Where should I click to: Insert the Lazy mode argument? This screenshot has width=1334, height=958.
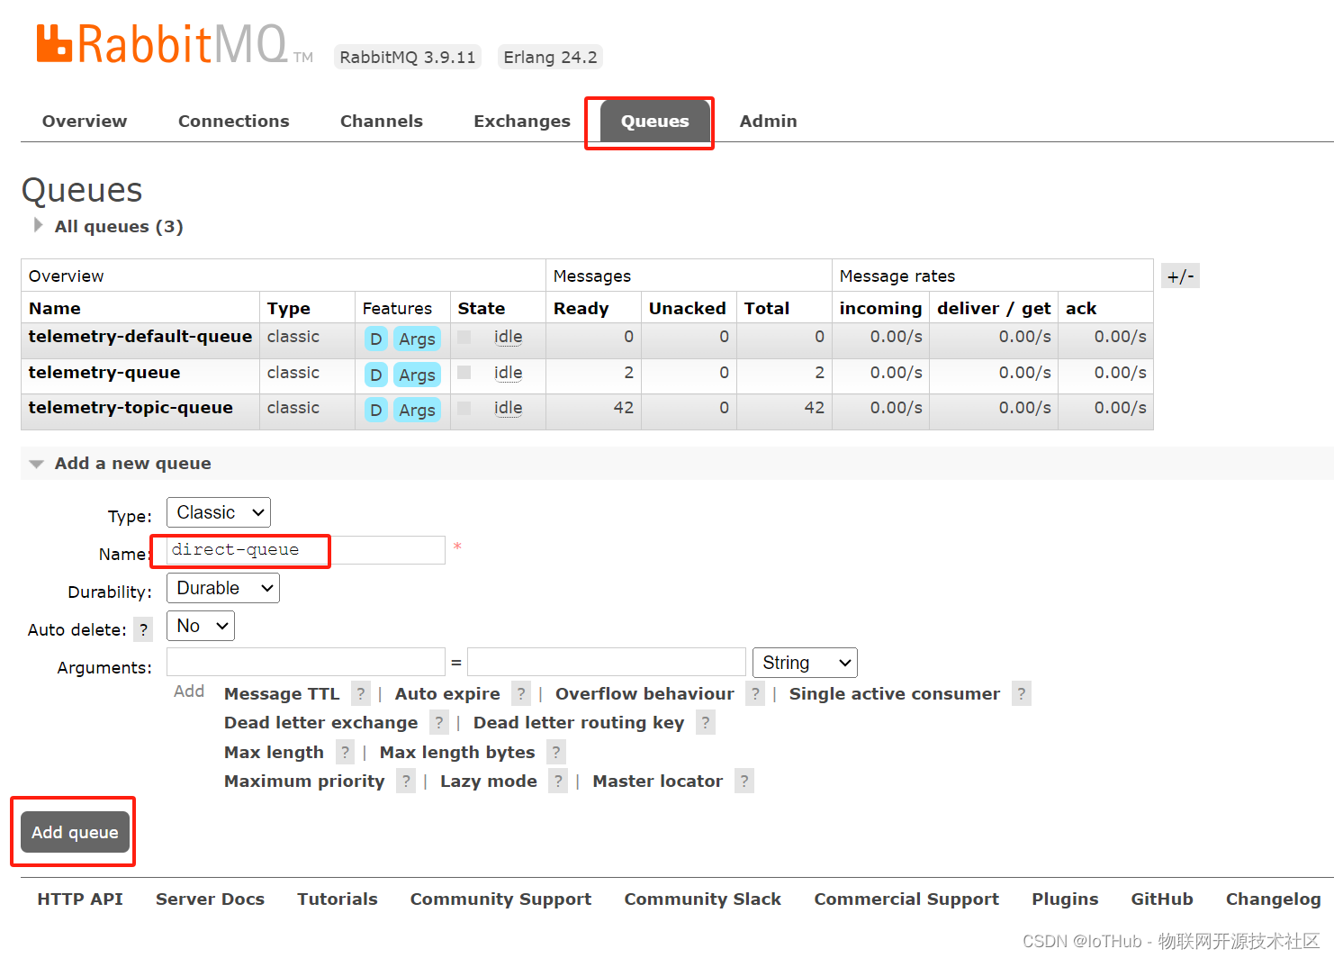click(x=489, y=781)
